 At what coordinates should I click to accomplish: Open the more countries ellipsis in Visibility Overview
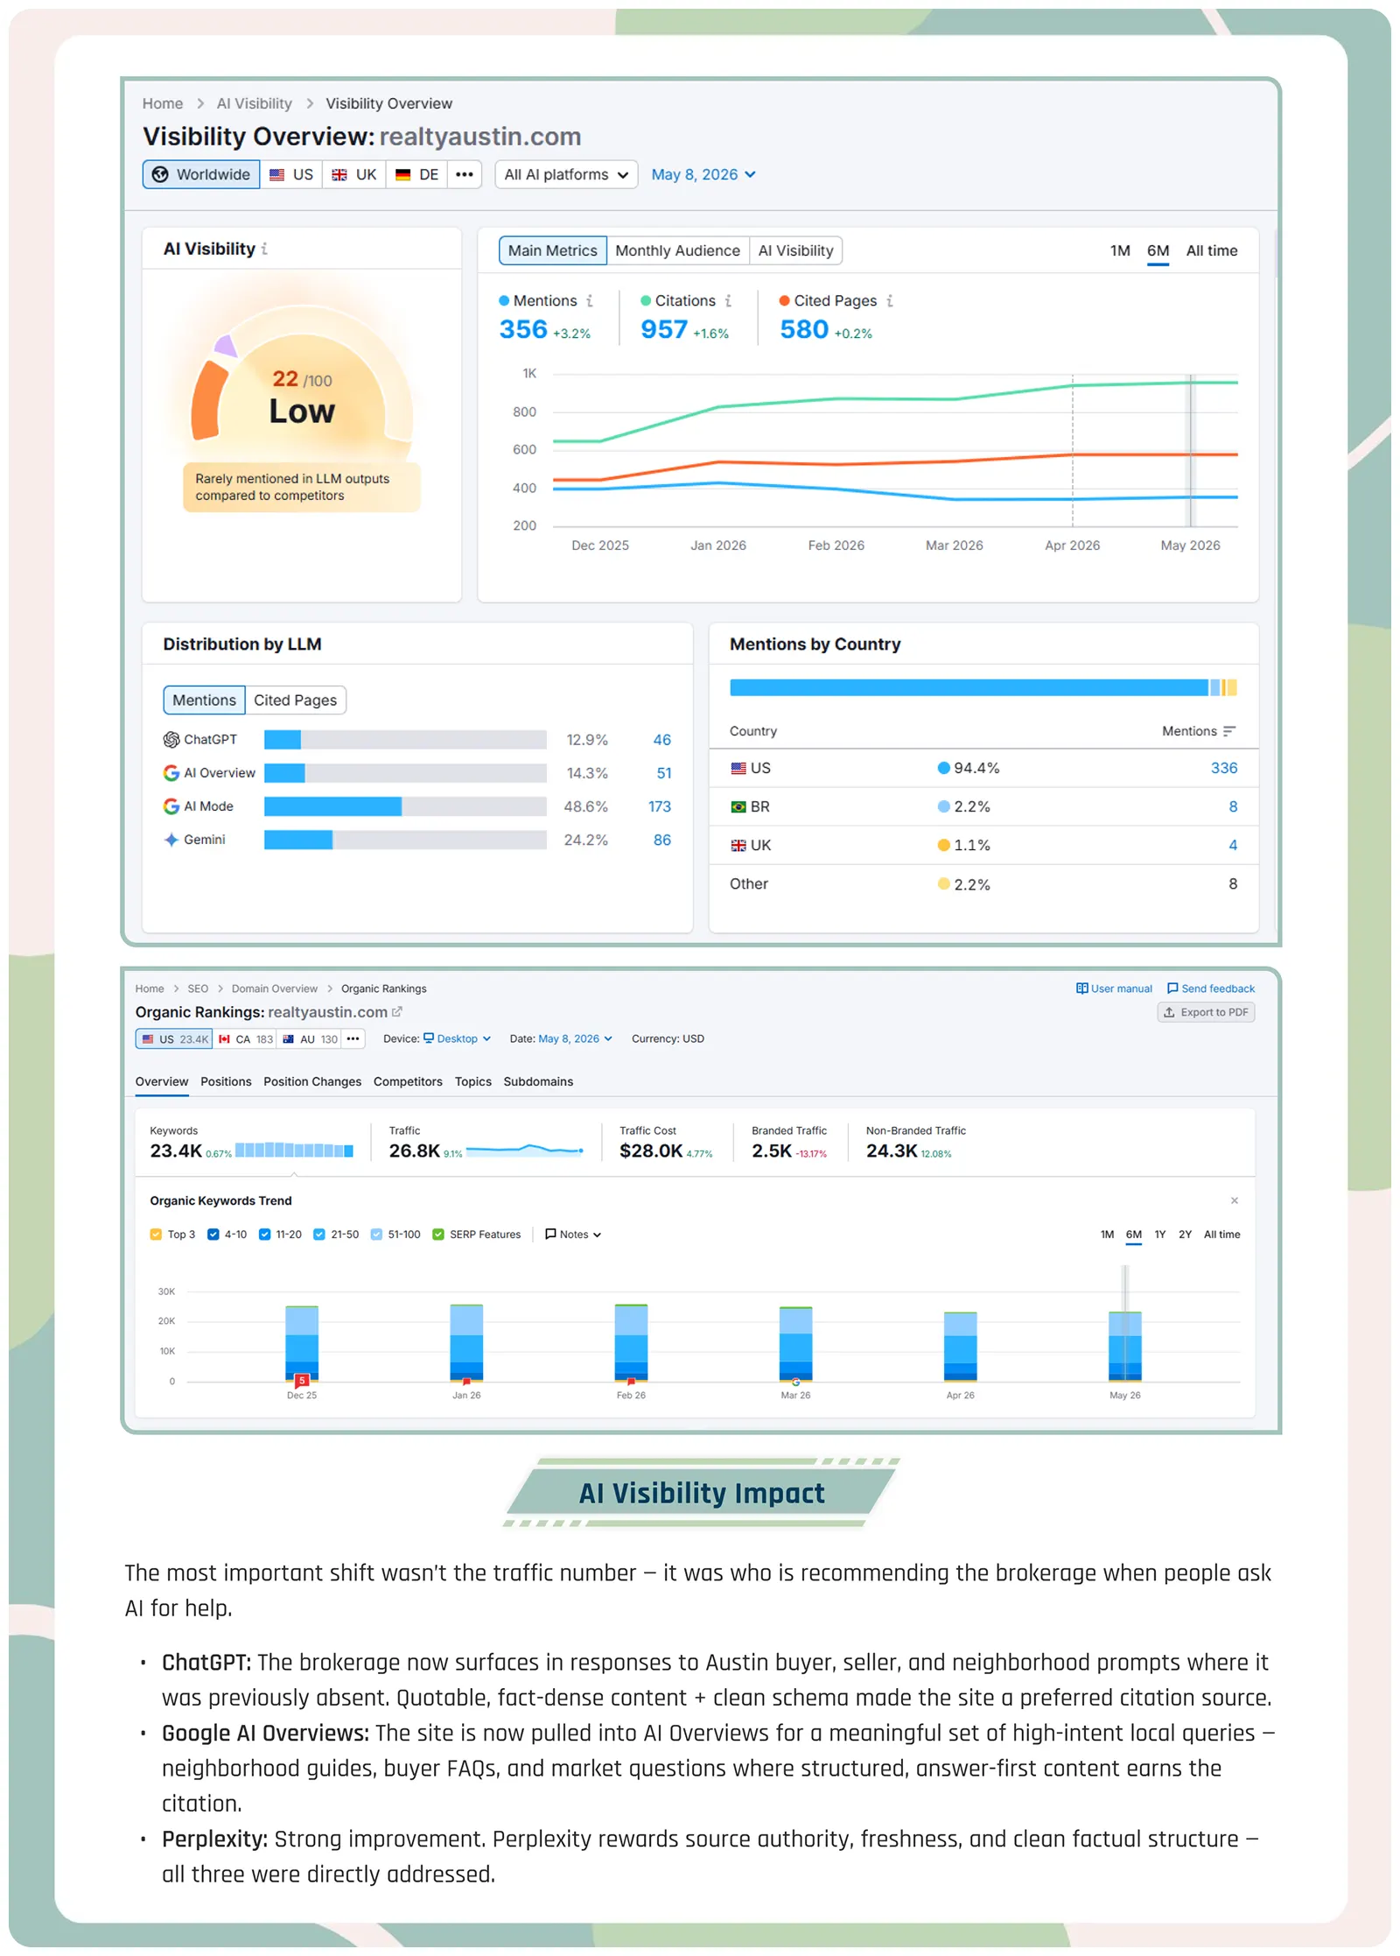[x=465, y=174]
